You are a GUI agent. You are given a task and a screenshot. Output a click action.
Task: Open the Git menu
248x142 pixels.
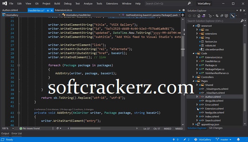(x=37, y=4)
